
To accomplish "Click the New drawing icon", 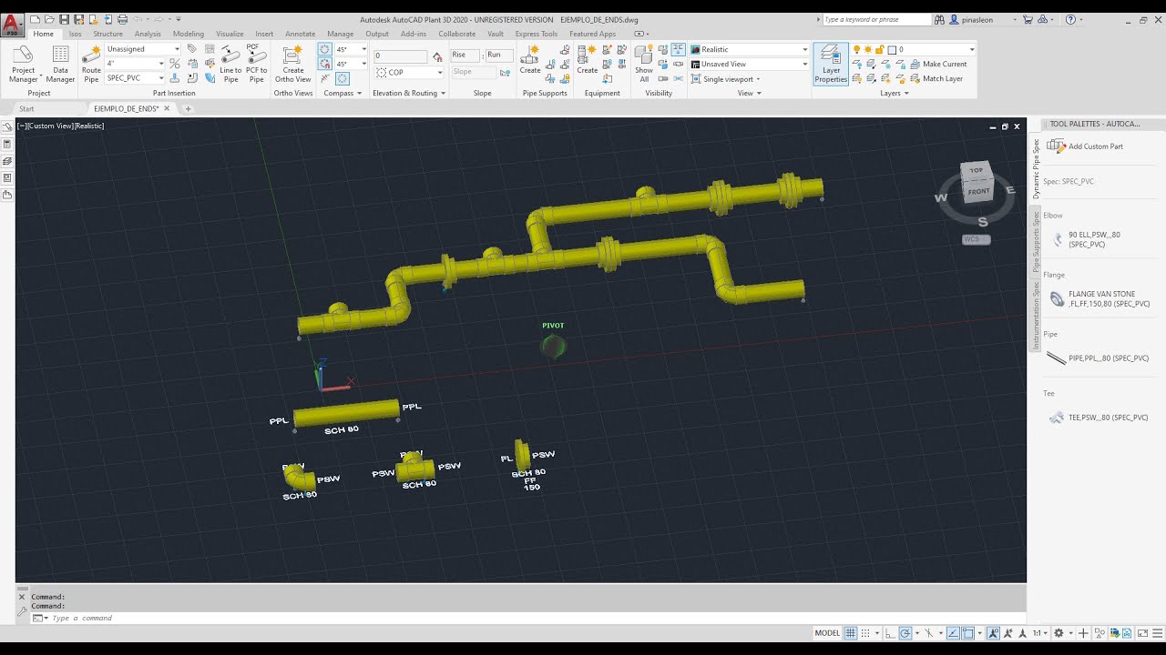I will [35, 19].
